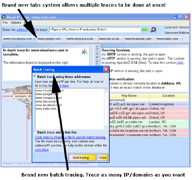Close the www.visualware.com tab with X
This screenshot has width=192, height=180.
(x=34, y=39)
